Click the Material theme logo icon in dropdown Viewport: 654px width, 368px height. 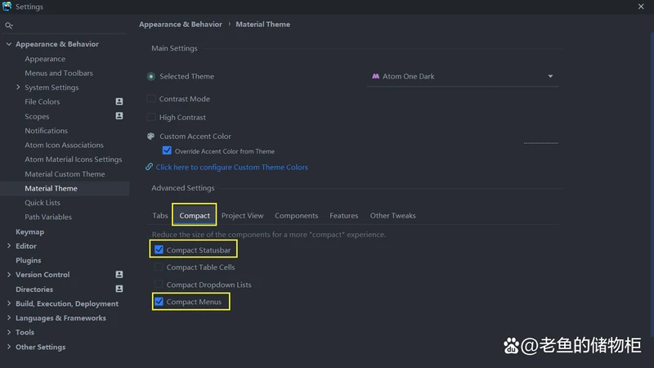[x=376, y=76]
